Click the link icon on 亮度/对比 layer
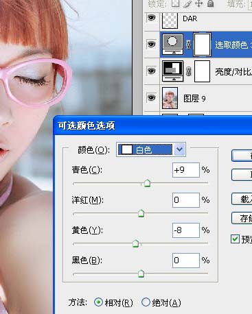 click(x=188, y=71)
